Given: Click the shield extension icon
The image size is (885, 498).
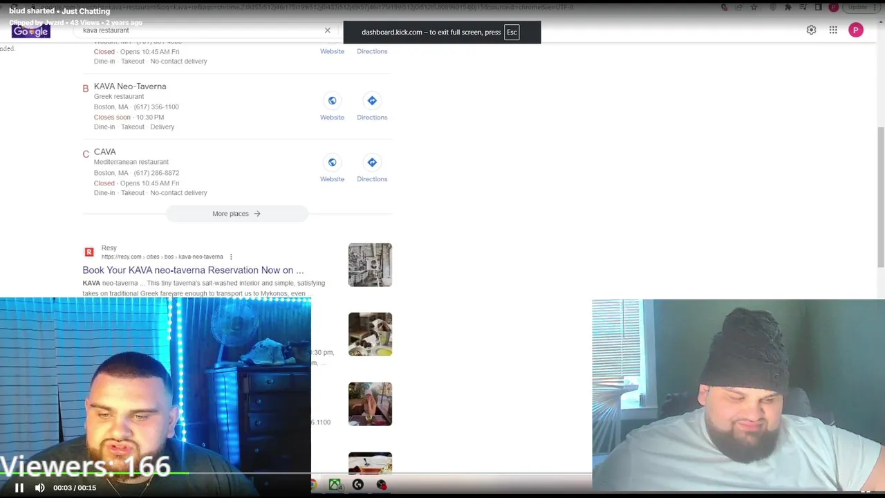Looking at the screenshot, I should pos(773,7).
